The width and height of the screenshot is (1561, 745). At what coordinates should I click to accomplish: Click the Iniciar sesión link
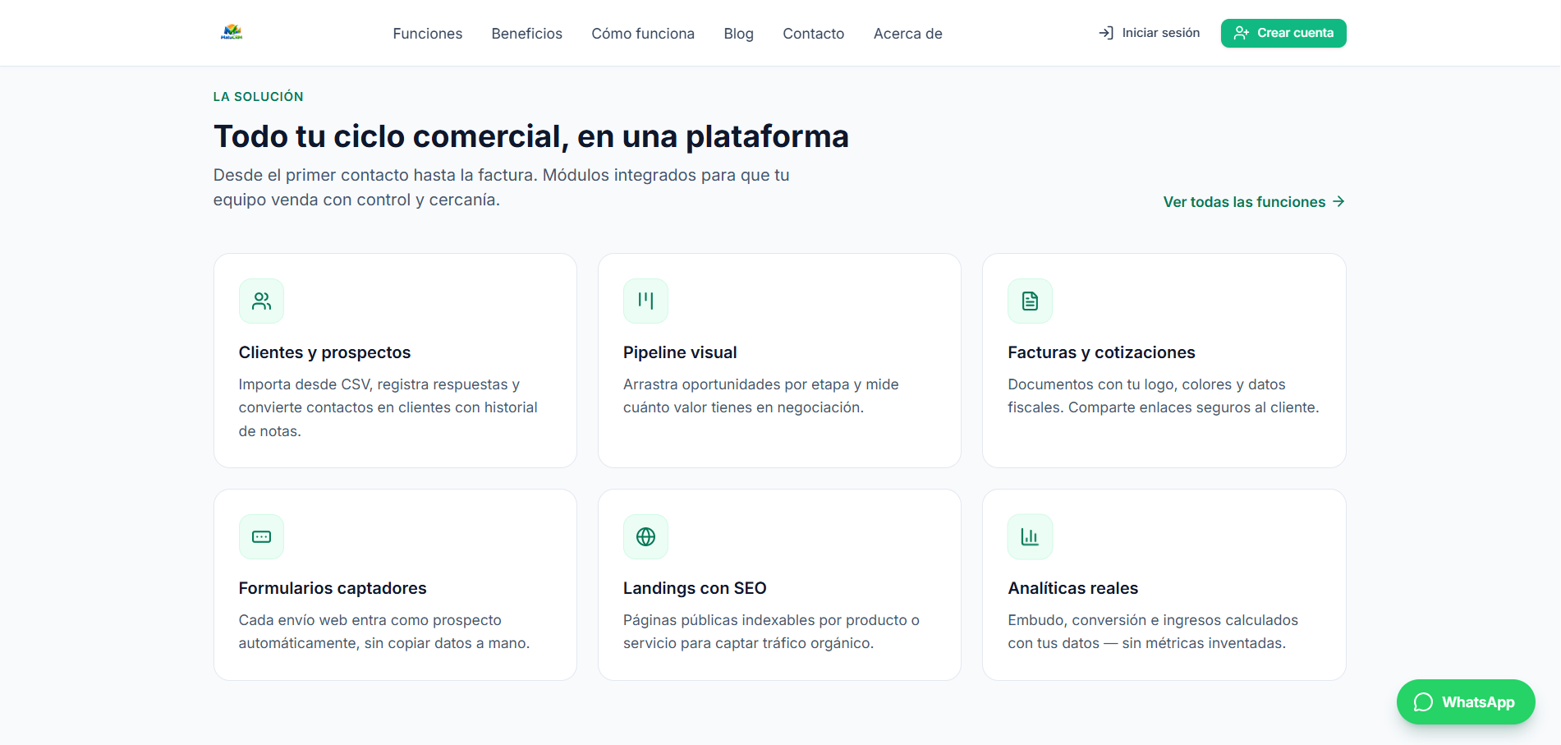[x=1149, y=33]
